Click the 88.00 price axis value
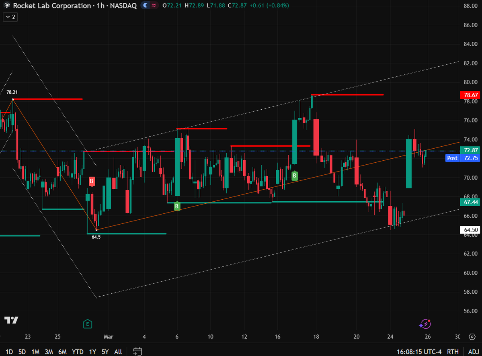 [x=470, y=6]
